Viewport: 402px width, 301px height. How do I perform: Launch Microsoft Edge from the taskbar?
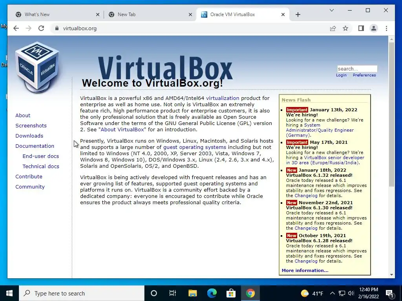(212, 293)
